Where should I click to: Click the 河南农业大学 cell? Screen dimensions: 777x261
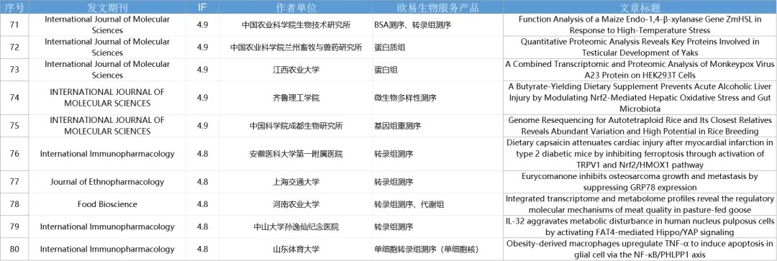coord(296,204)
